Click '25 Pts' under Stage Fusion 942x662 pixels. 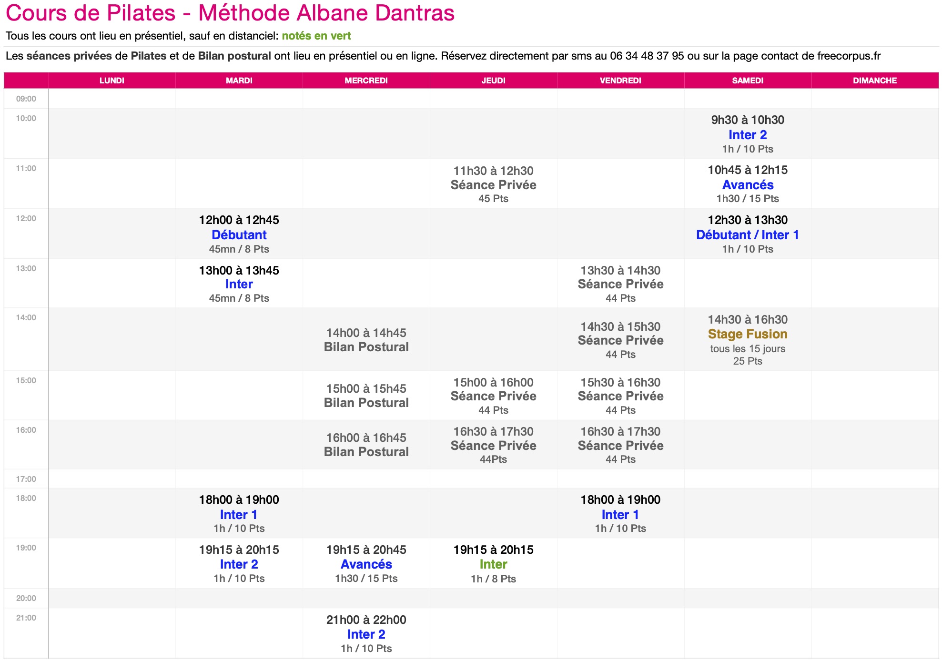click(x=748, y=361)
